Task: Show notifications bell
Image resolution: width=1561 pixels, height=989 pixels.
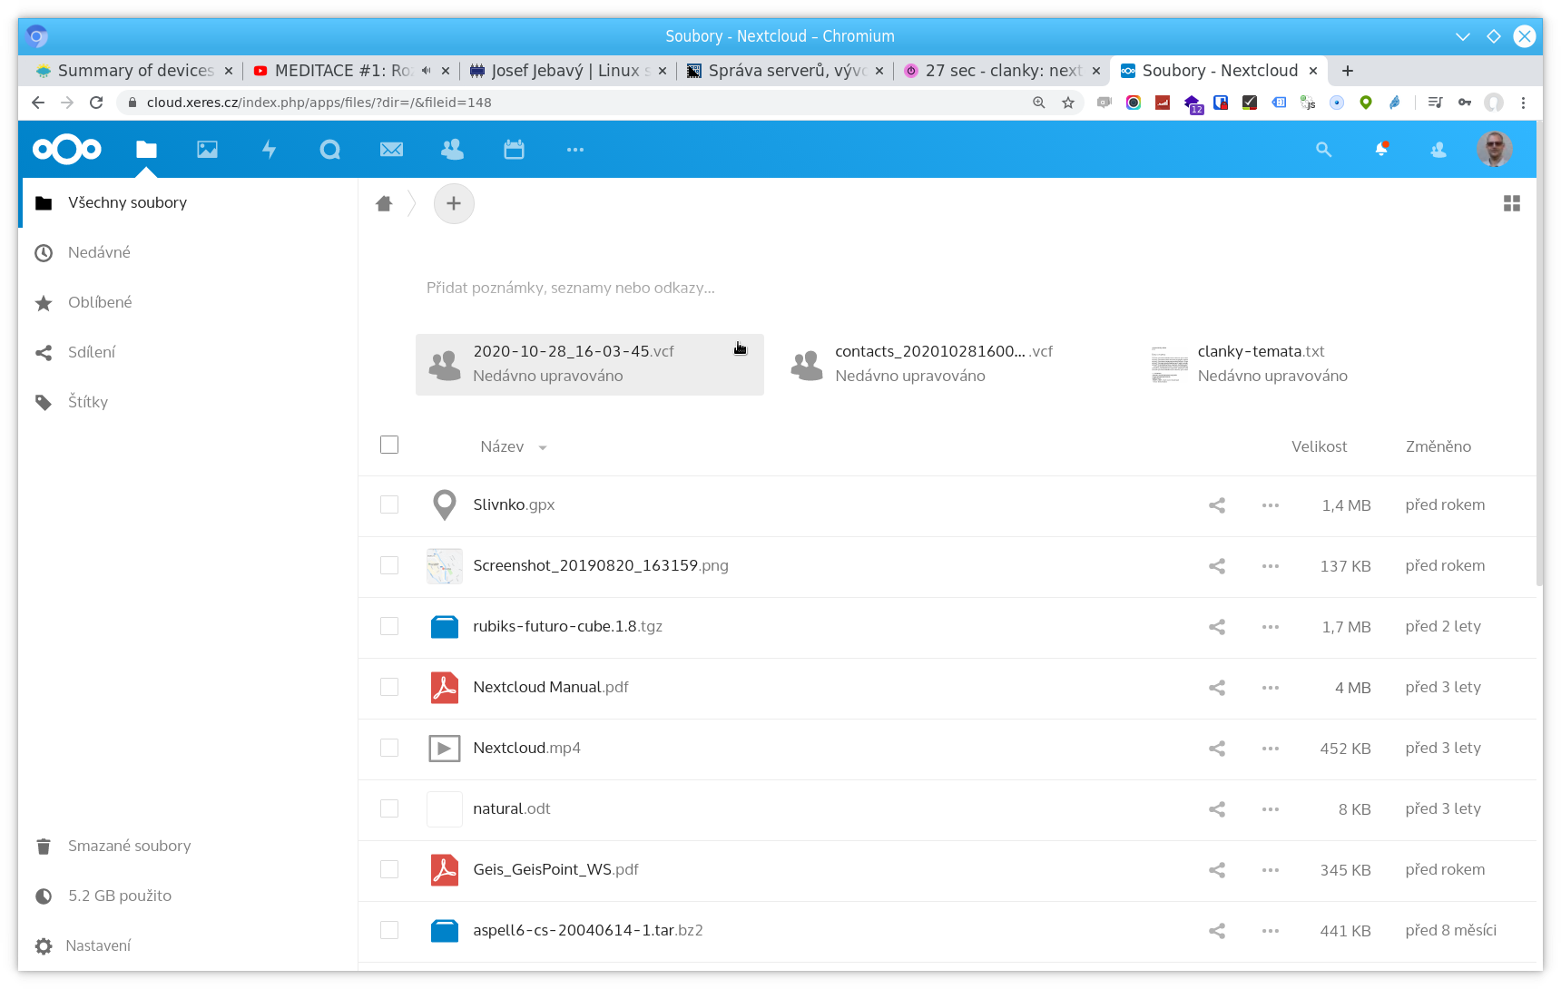Action: point(1381,150)
